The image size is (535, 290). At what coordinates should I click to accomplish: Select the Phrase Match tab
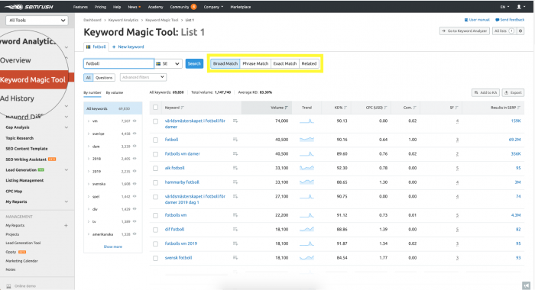click(x=255, y=64)
